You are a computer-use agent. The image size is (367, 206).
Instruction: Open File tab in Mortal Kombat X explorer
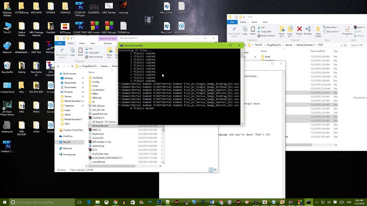(60, 43)
